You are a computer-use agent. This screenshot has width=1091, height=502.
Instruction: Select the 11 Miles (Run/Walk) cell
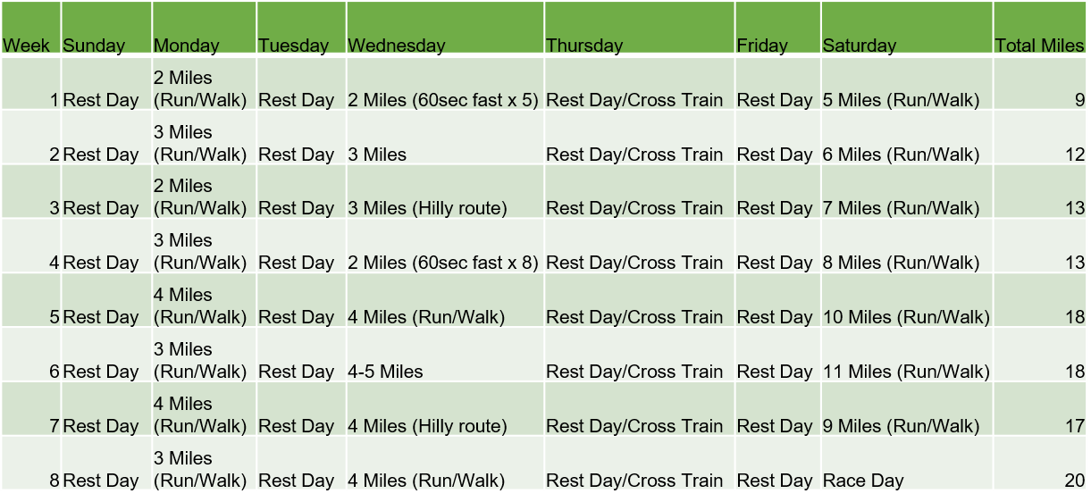coord(906,372)
